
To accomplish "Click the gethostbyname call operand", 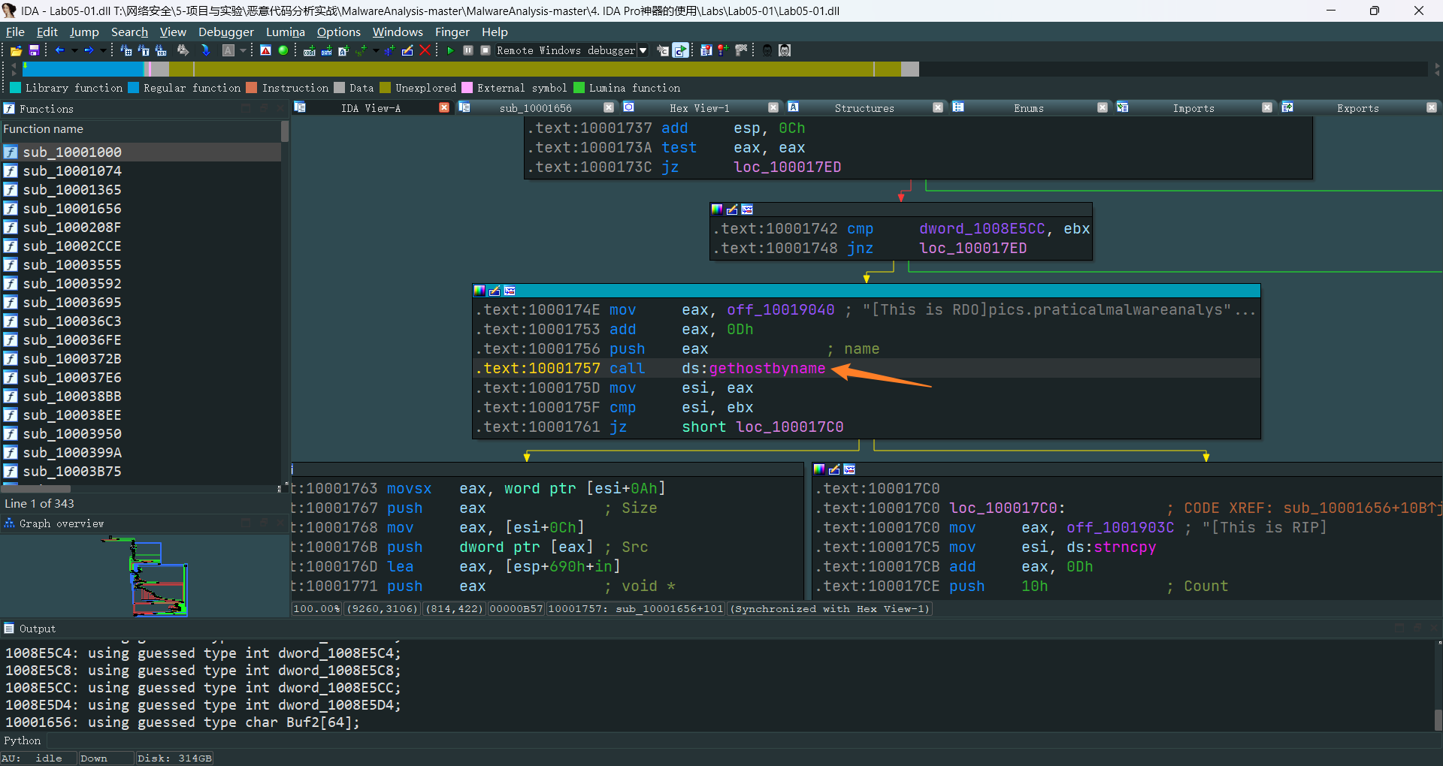I will [x=767, y=369].
